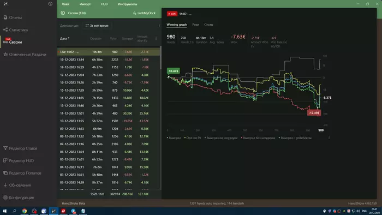382x215 pixels.
Task: Click the -12.49$ red graph end marker
Action: tap(314, 113)
